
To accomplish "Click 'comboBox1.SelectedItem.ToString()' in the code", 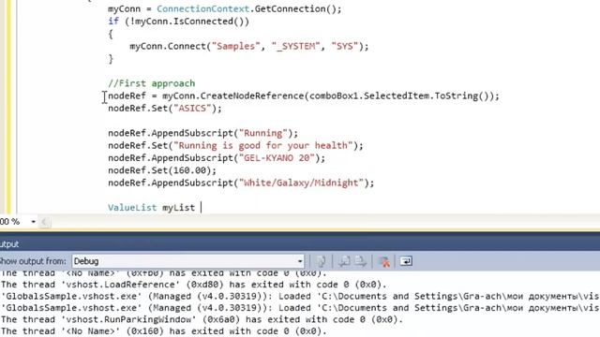I will [x=399, y=95].
